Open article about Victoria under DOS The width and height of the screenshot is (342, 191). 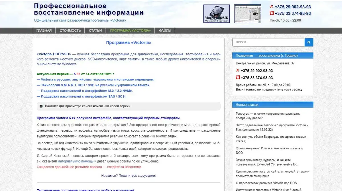266,183
